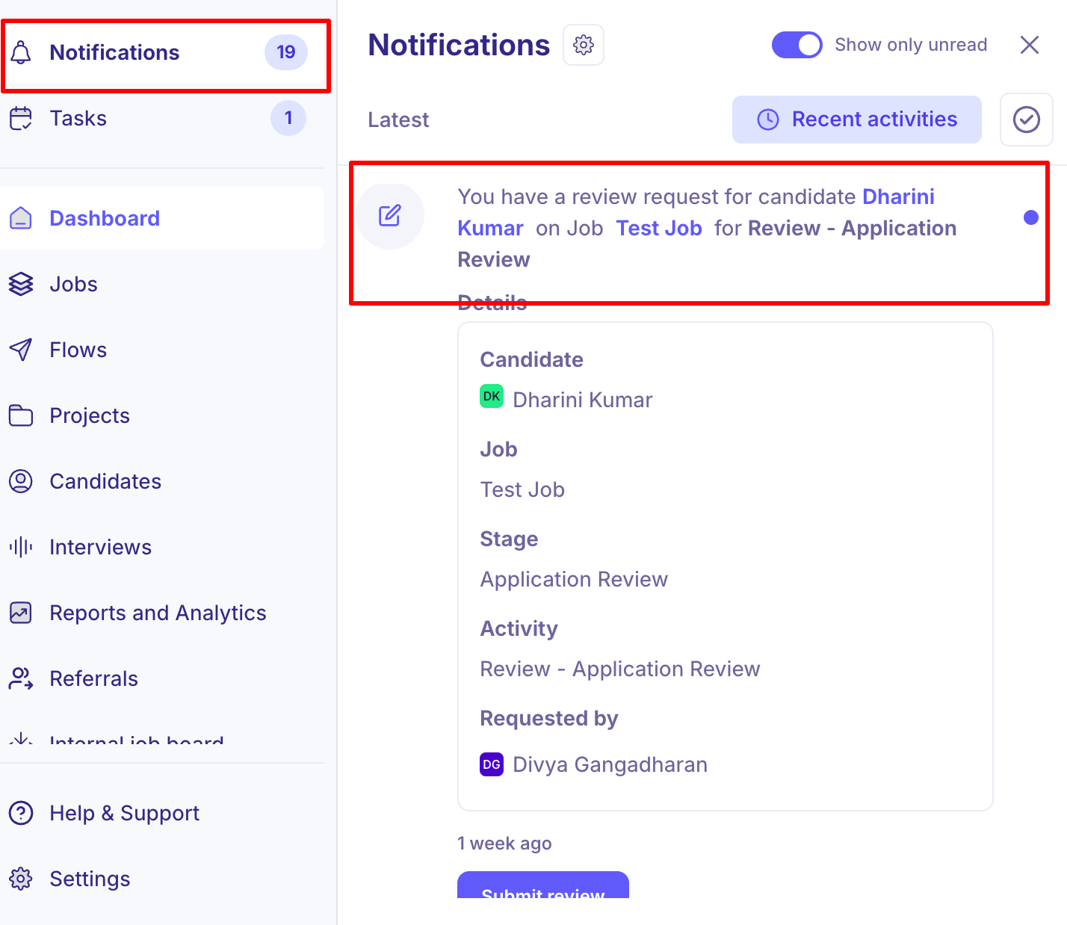1067x925 pixels.
Task: Click the Interviews waveform icon
Action: coord(21,547)
